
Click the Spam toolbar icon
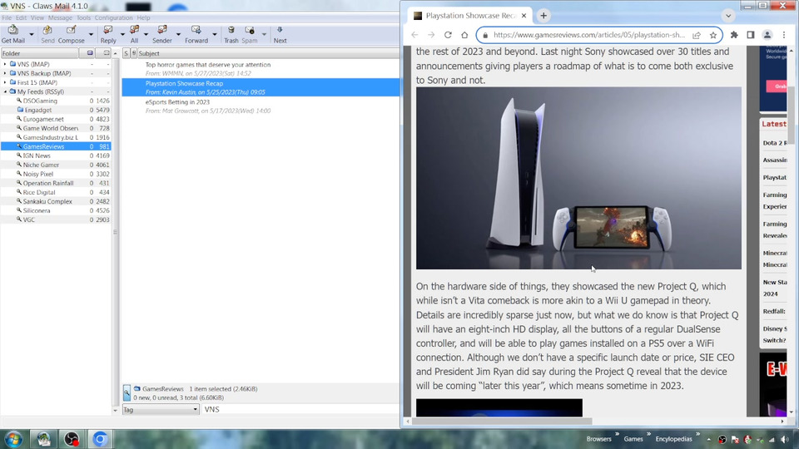[x=249, y=34]
